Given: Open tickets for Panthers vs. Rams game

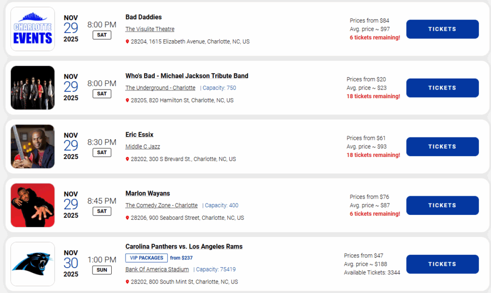Looking at the screenshot, I should 442,264.
